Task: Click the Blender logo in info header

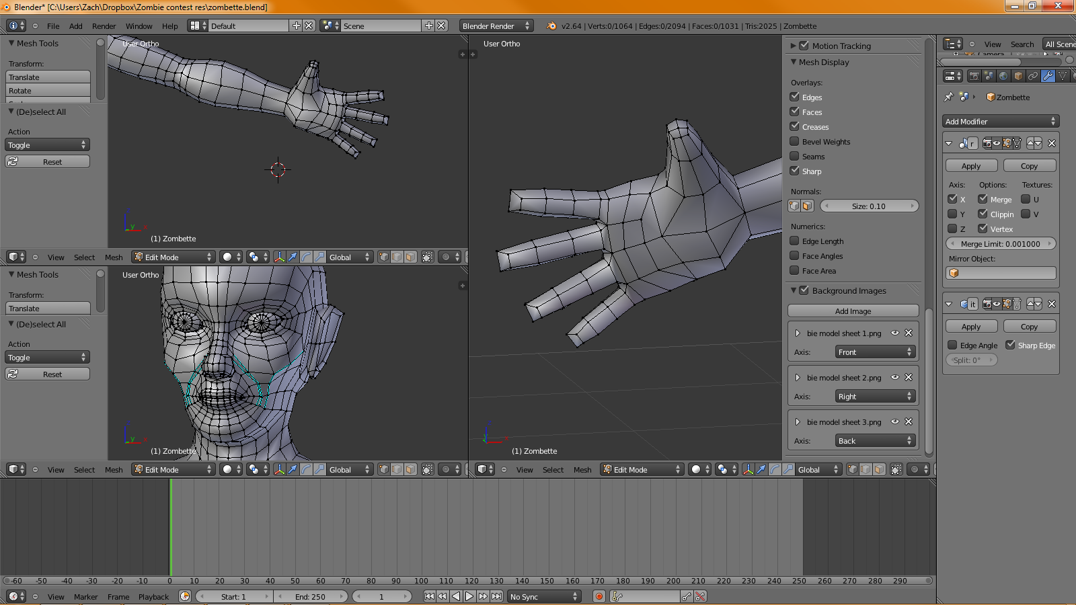Action: (x=551, y=26)
